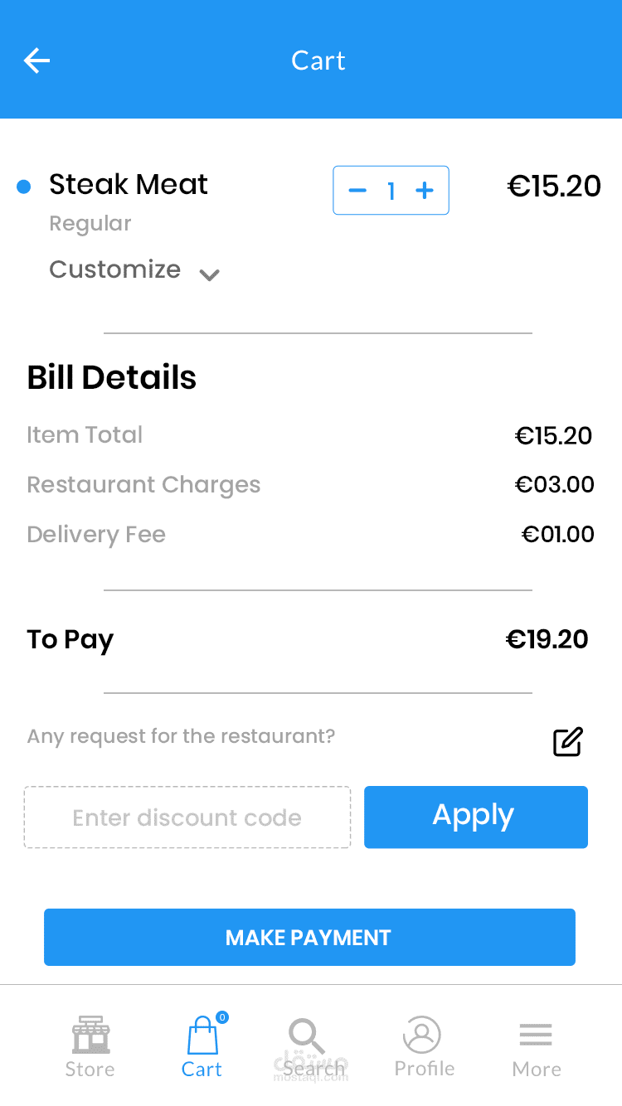Increase Steak Meat quantity with plus
Viewport: 622px width, 1106px height.
[425, 191]
